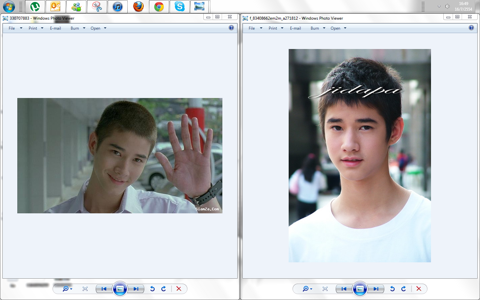480x300 pixels.
Task: Click fit-to-window icon in the 330707883 window
Action: point(85,289)
